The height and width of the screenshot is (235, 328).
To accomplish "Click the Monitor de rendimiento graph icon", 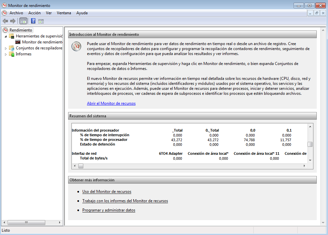I will coord(18,42).
